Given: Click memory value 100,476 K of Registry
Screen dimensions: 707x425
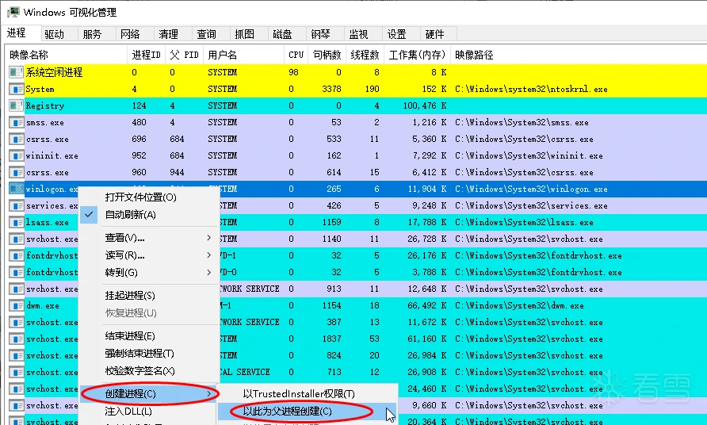Looking at the screenshot, I should coord(425,106).
